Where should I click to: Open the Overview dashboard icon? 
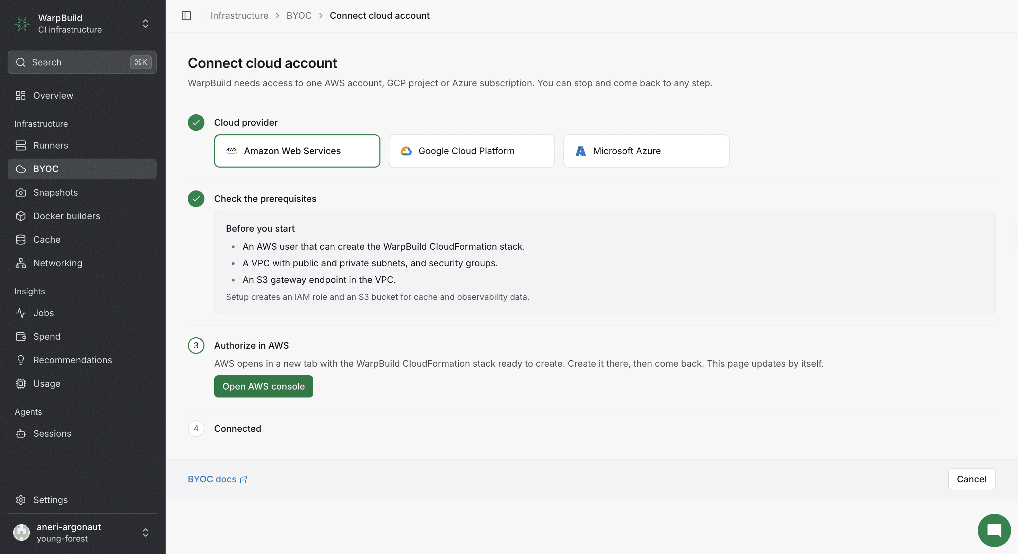pyautogui.click(x=20, y=96)
